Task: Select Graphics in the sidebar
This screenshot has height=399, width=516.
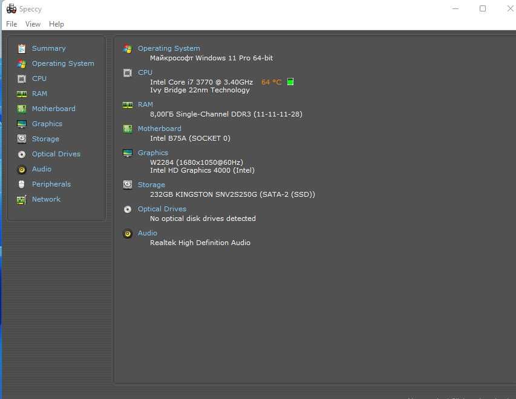Action: point(47,124)
